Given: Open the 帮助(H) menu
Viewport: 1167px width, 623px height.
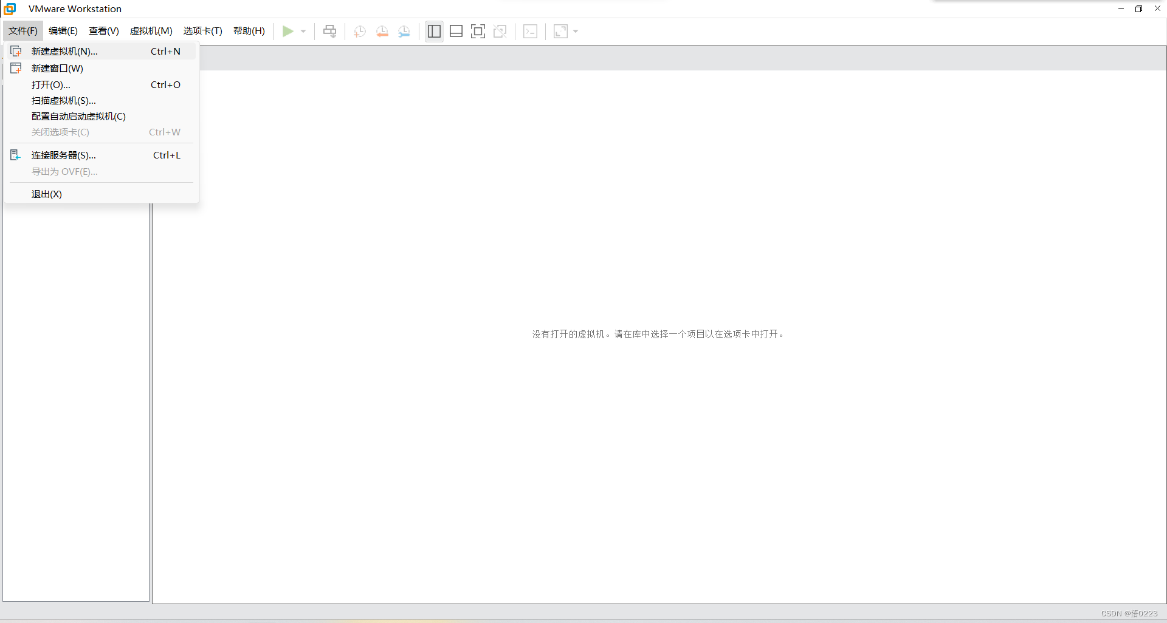Looking at the screenshot, I should [249, 31].
